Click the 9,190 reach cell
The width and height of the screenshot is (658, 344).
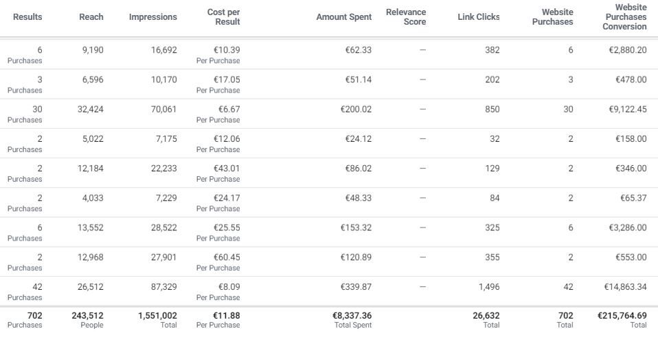click(93, 51)
